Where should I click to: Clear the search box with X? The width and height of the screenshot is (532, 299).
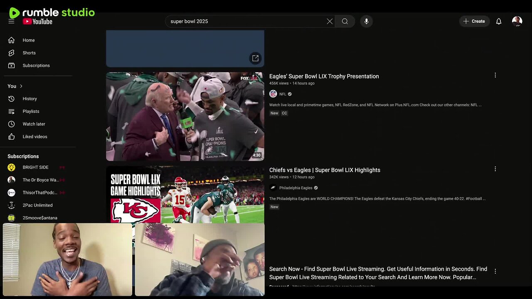[330, 21]
